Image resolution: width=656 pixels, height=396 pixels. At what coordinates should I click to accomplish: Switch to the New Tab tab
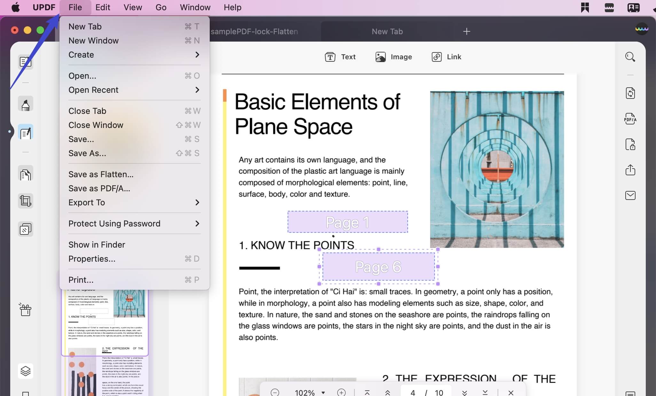pos(387,31)
